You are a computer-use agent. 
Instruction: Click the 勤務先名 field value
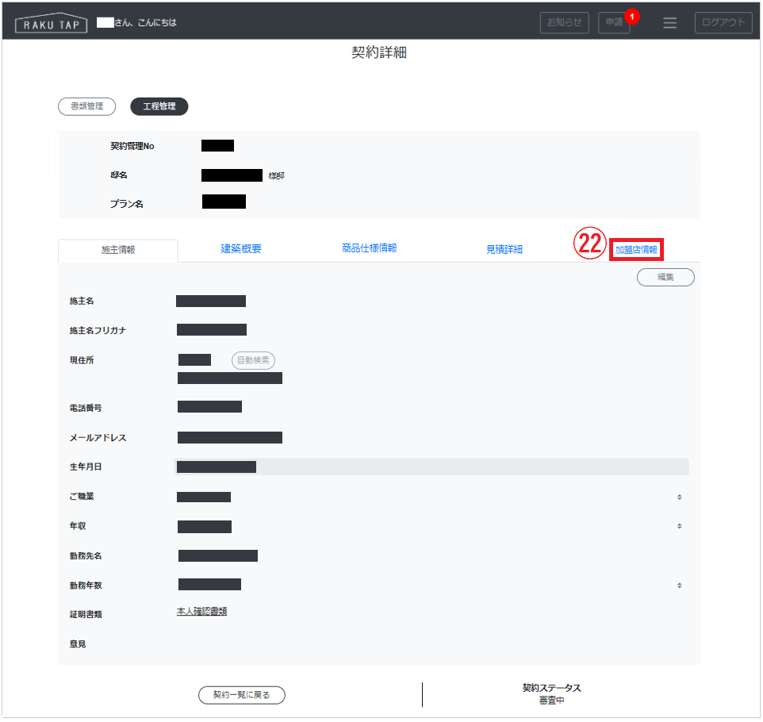tap(218, 555)
